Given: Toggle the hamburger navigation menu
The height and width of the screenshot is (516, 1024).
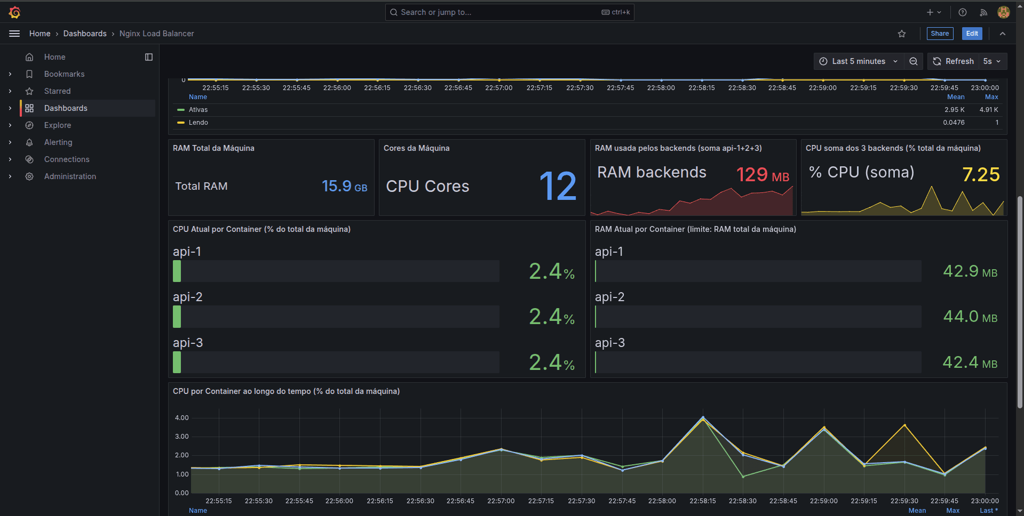Looking at the screenshot, I should coord(14,34).
